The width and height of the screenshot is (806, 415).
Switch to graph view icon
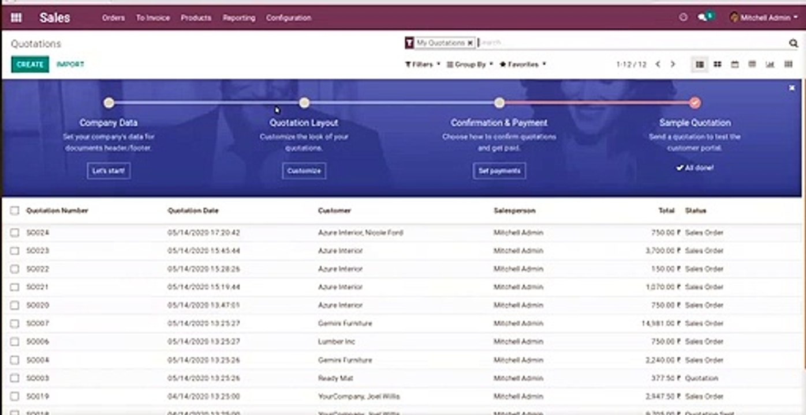(770, 65)
